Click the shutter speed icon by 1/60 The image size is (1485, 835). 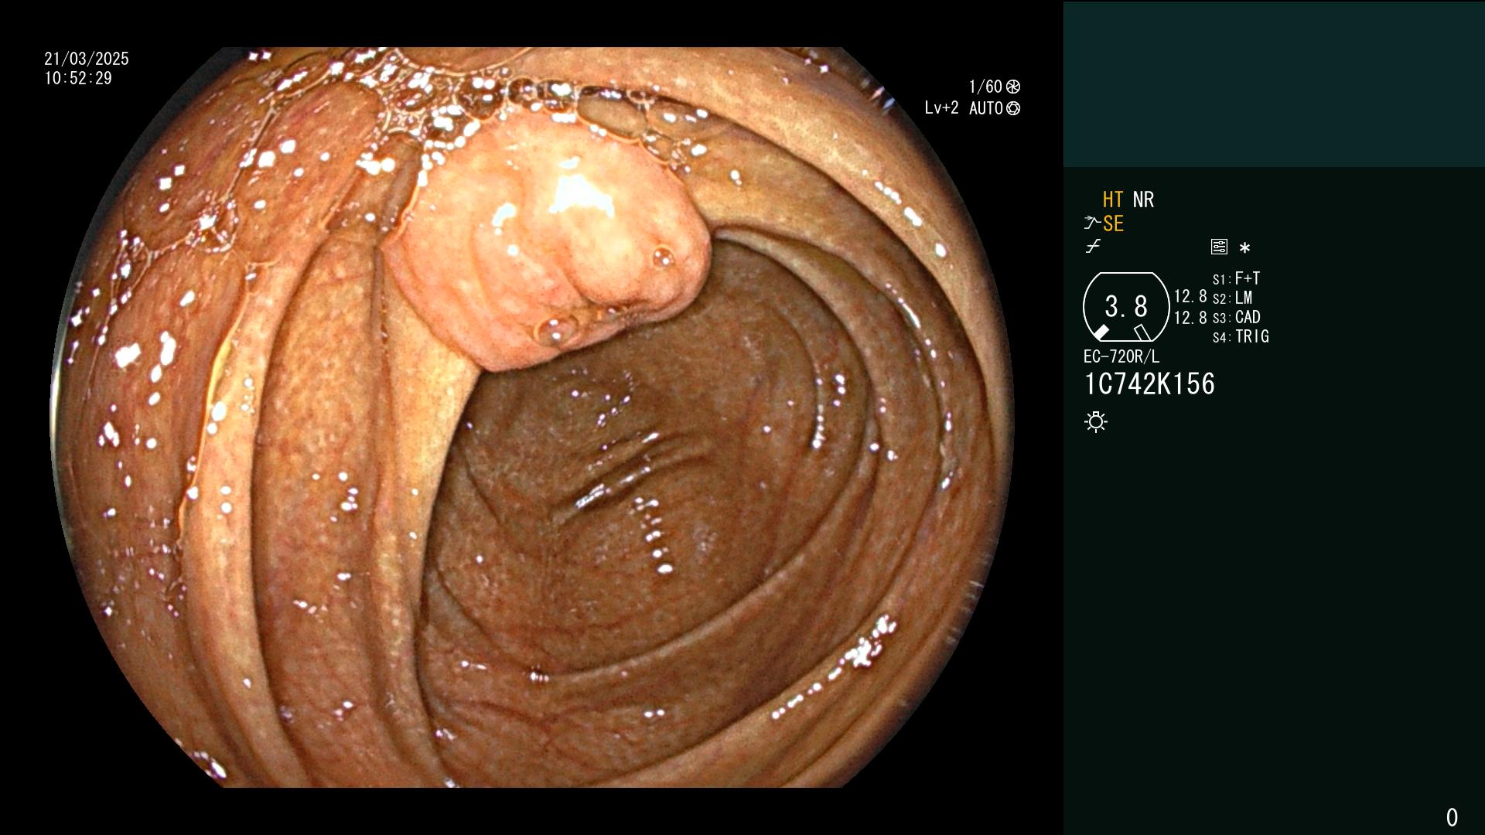point(1013,87)
